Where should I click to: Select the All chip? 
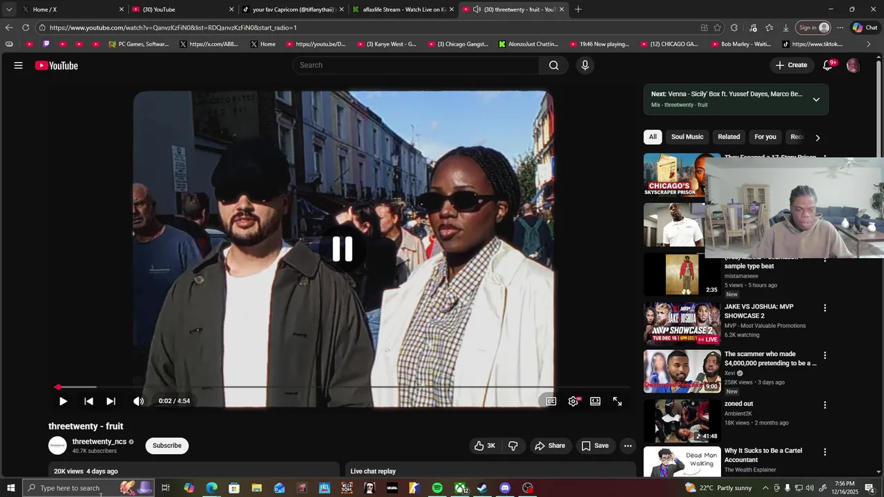pos(653,137)
